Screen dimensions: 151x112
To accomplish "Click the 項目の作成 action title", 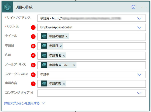I will [24, 7].
